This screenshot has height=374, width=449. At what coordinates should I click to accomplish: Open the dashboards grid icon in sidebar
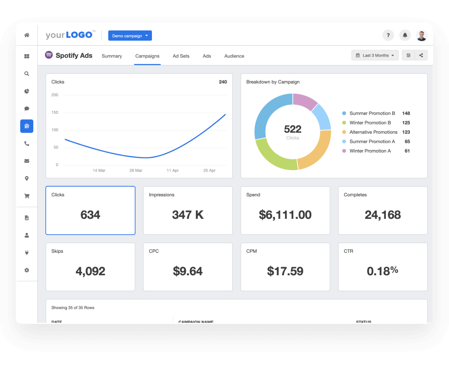click(x=27, y=56)
